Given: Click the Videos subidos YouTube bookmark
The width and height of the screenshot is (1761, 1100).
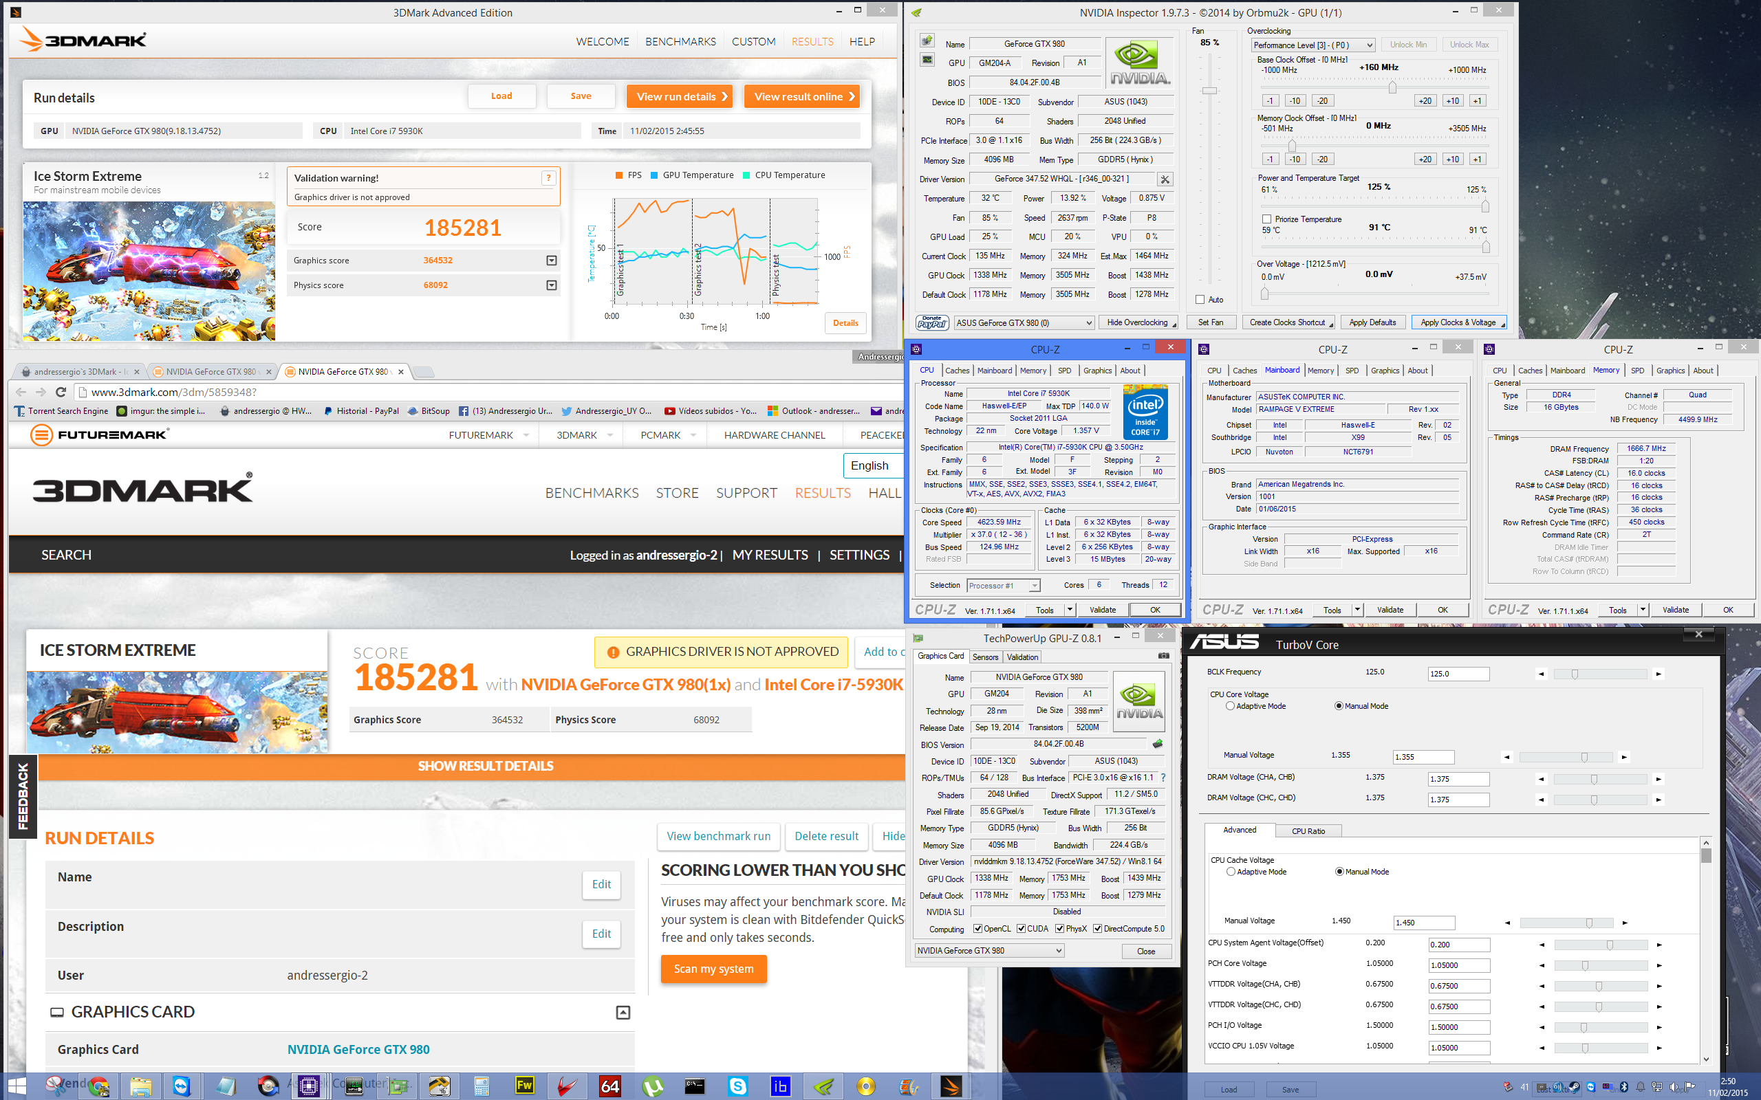Looking at the screenshot, I should [x=710, y=411].
